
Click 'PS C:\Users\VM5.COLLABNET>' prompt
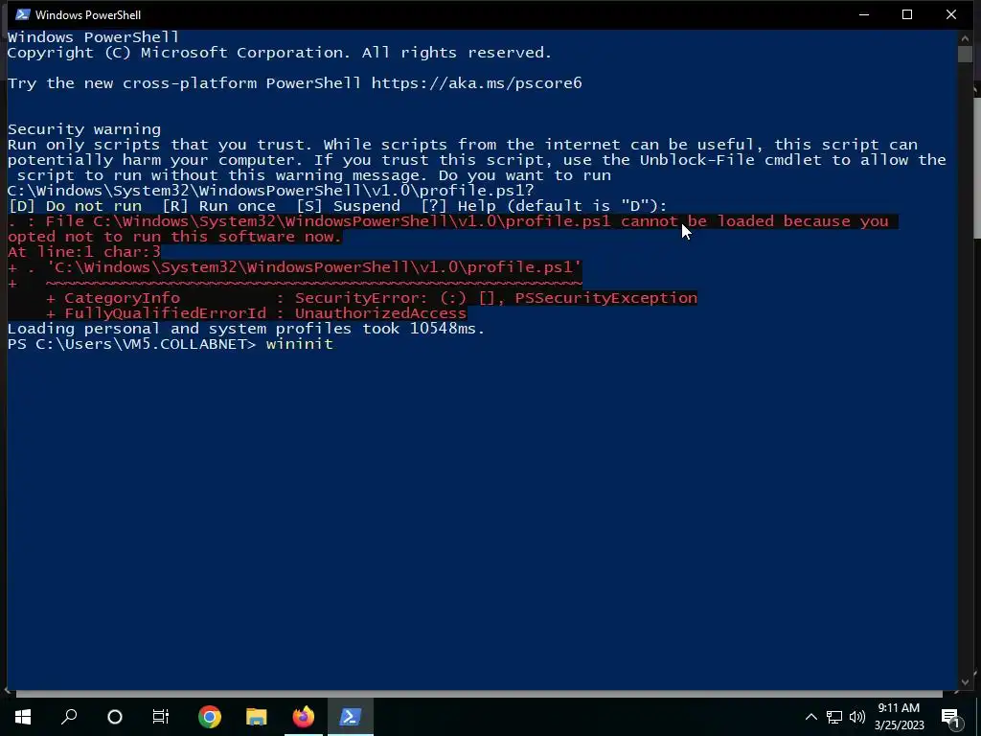tap(132, 344)
